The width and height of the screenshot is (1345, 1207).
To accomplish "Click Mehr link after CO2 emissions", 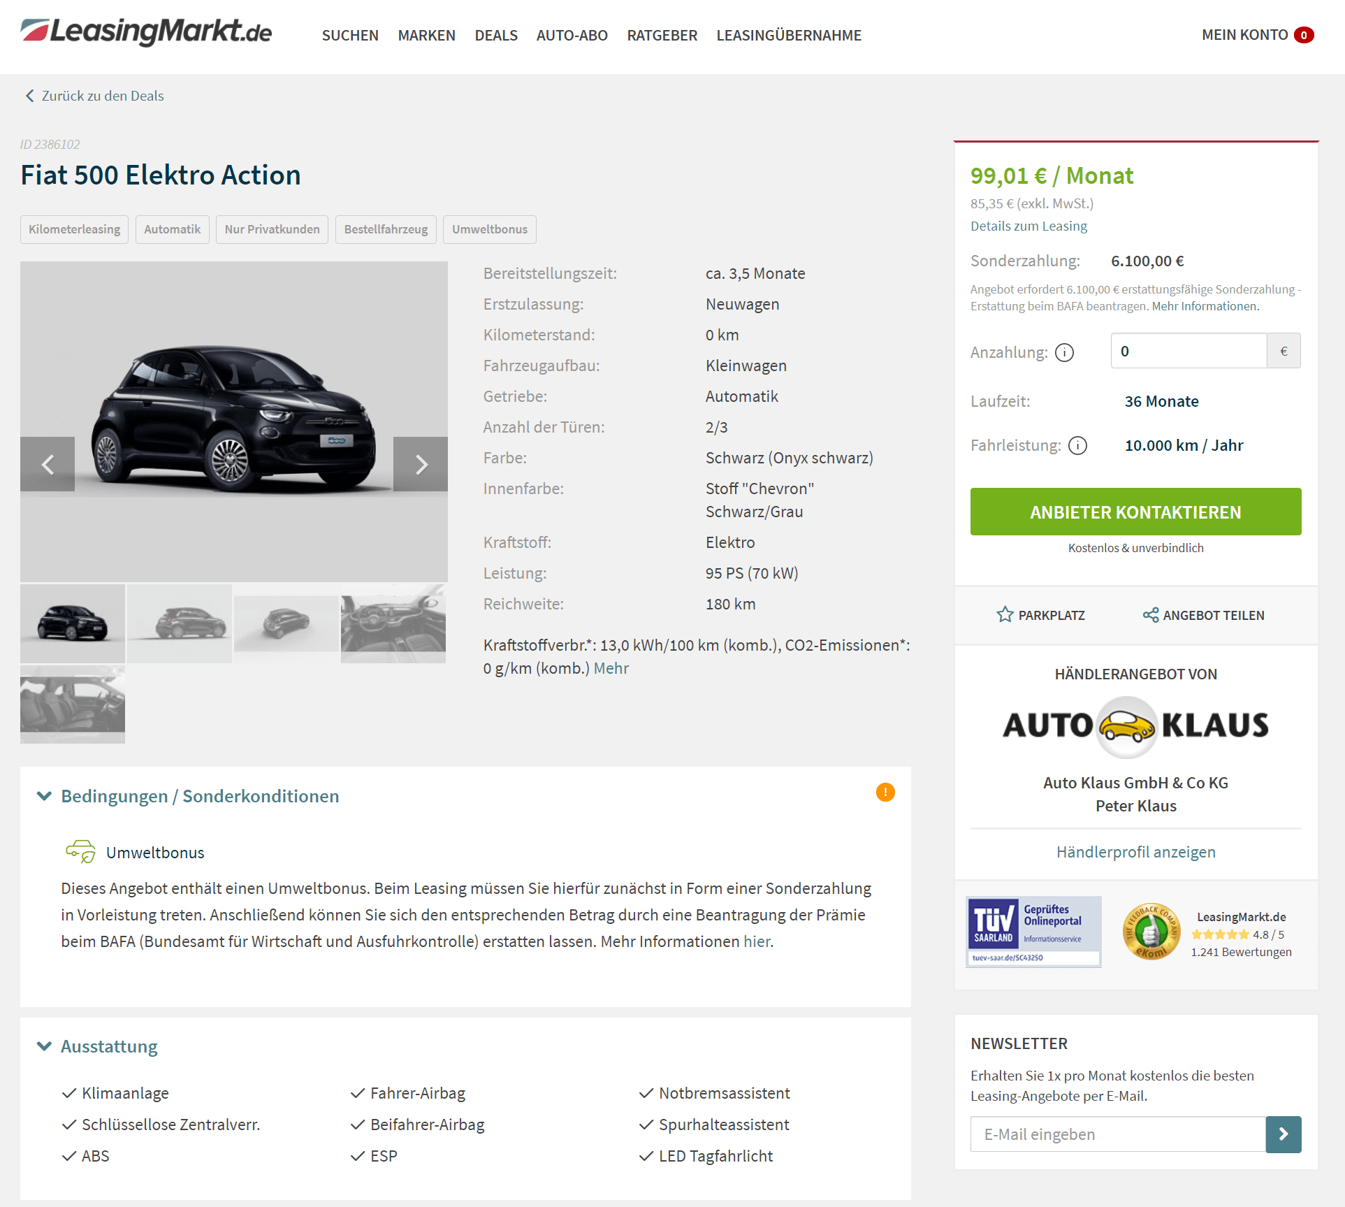I will (x=611, y=668).
